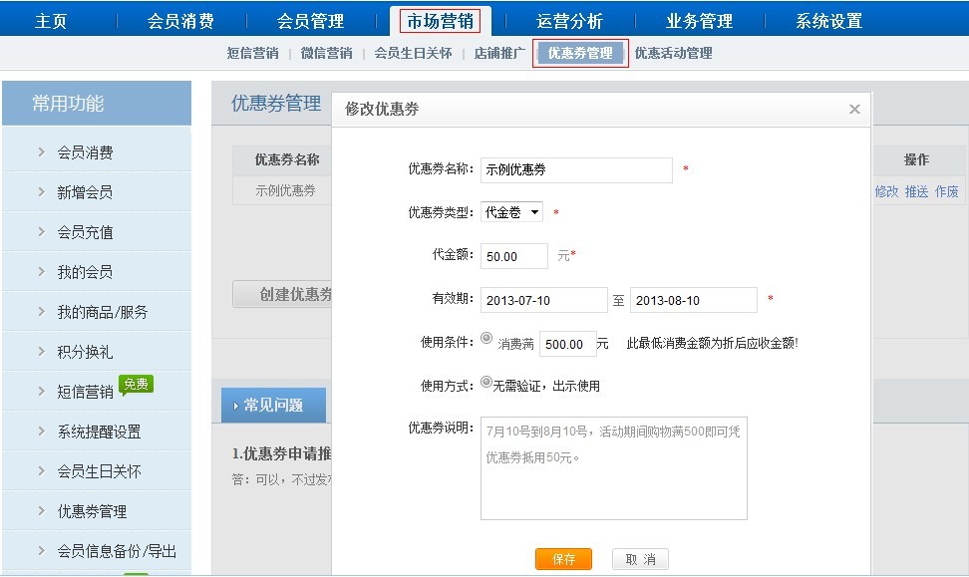Select the 无需验证，出示使用 radio option
Image resolution: width=969 pixels, height=577 pixels.
(x=486, y=382)
